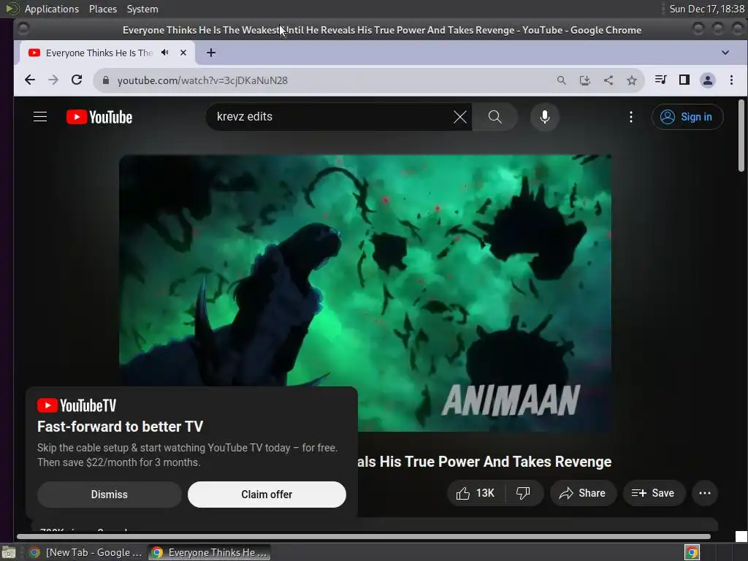The width and height of the screenshot is (748, 561).
Task: Open Applications menu
Action: point(52,9)
